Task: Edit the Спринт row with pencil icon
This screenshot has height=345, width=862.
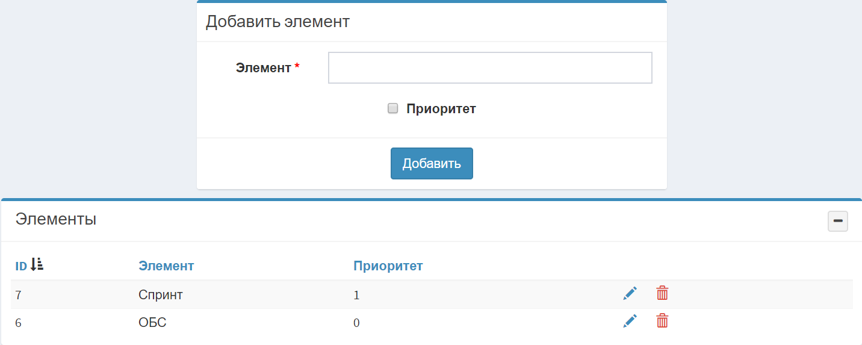Action: tap(630, 294)
